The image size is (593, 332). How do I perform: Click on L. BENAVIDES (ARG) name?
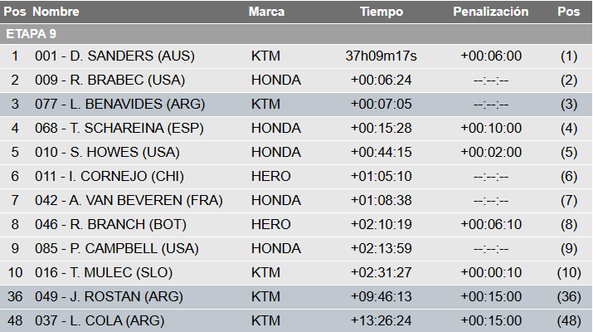119,105
